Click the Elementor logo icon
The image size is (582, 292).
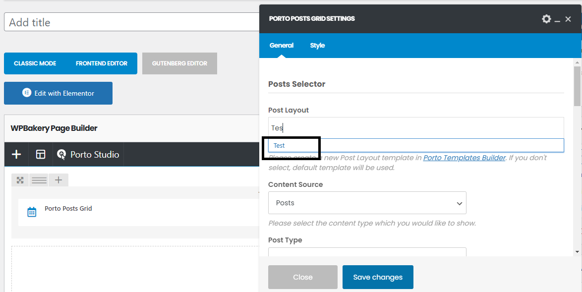click(27, 93)
